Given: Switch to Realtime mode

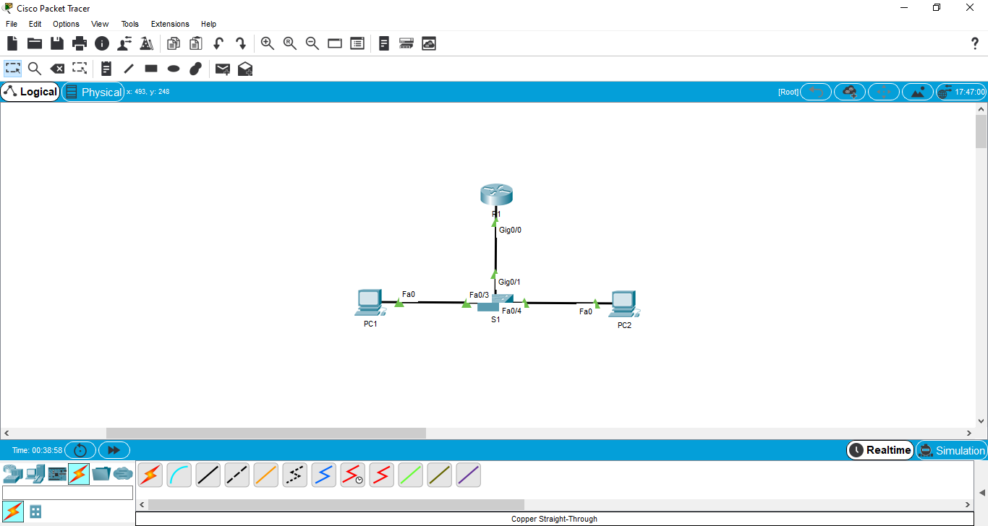Looking at the screenshot, I should click(x=880, y=450).
